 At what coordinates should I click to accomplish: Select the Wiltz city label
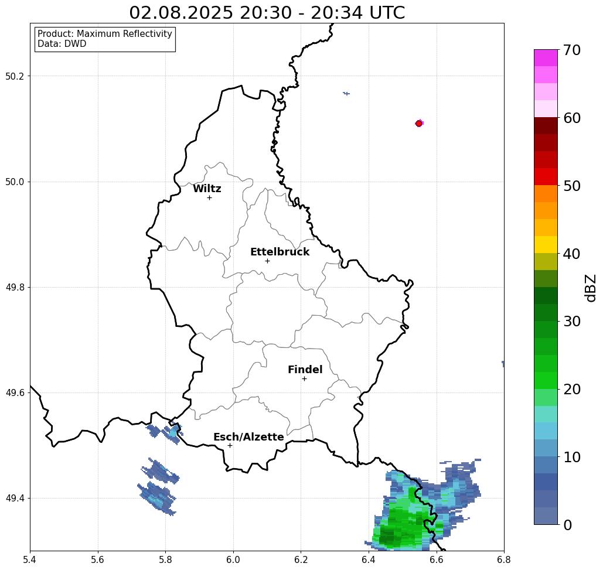point(207,189)
